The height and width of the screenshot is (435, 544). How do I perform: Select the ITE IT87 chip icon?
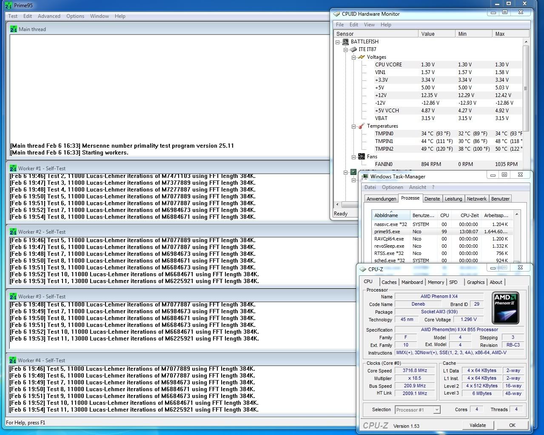(x=353, y=49)
